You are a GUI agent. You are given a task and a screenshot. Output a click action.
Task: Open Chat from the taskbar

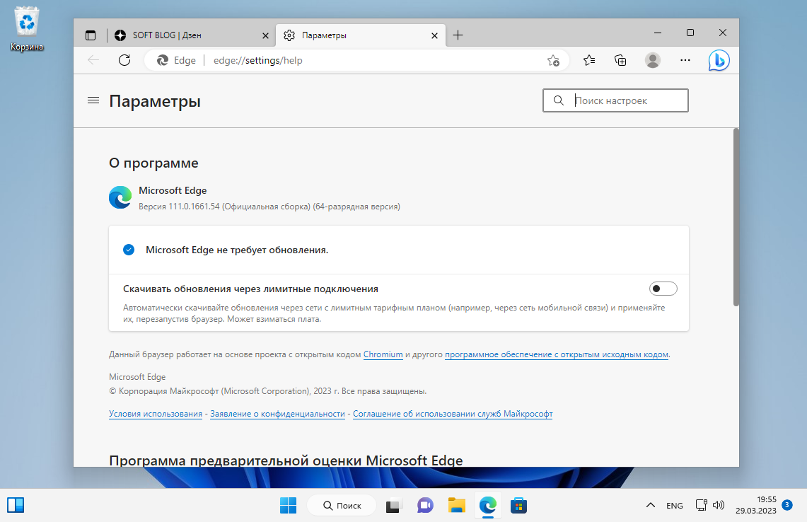(424, 505)
